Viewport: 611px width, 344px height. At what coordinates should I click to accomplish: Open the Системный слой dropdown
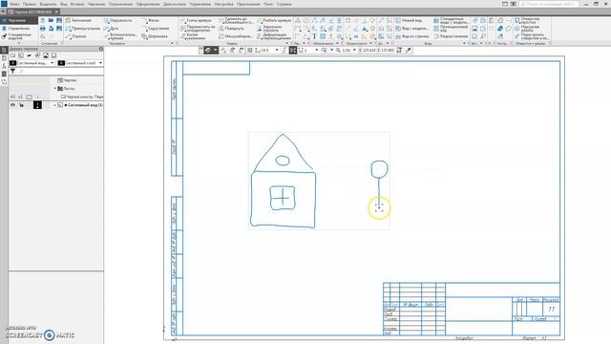(100, 63)
